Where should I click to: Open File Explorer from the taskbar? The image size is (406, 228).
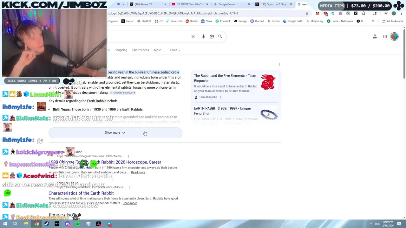[26, 224]
